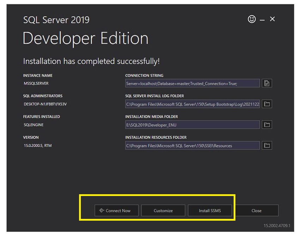
Task: Click the smiley feedback icon
Action: [252, 19]
